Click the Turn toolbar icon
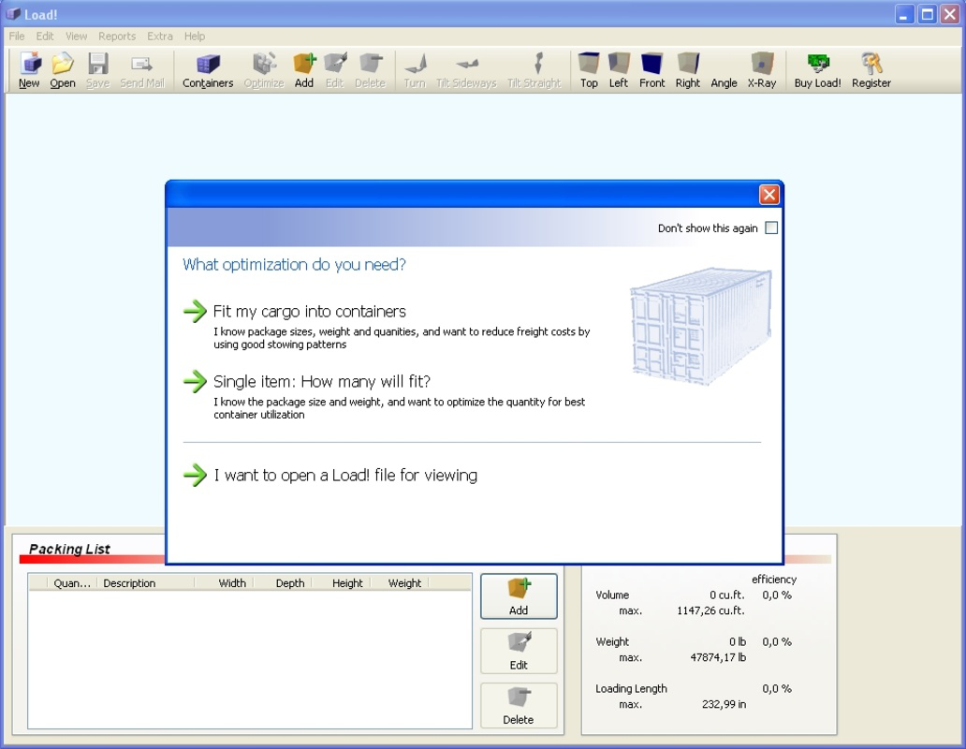Screen dimensions: 966x749 point(415,70)
